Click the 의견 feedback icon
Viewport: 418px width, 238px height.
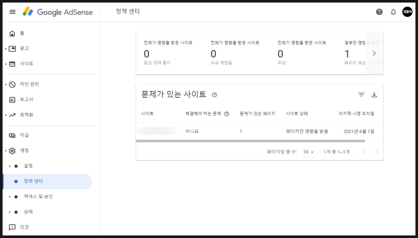(12, 227)
